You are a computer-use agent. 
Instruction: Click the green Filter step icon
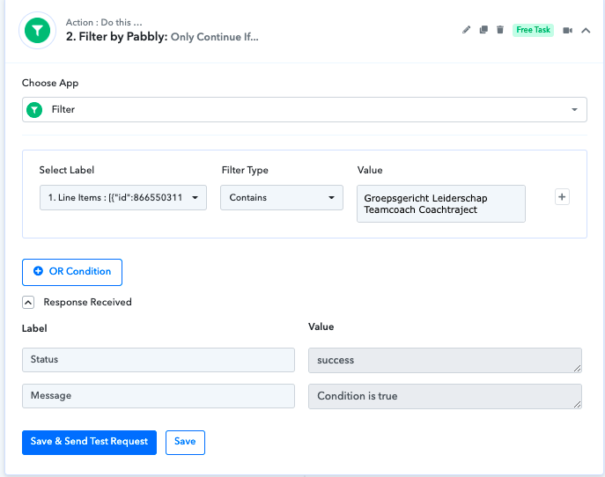[x=37, y=30]
